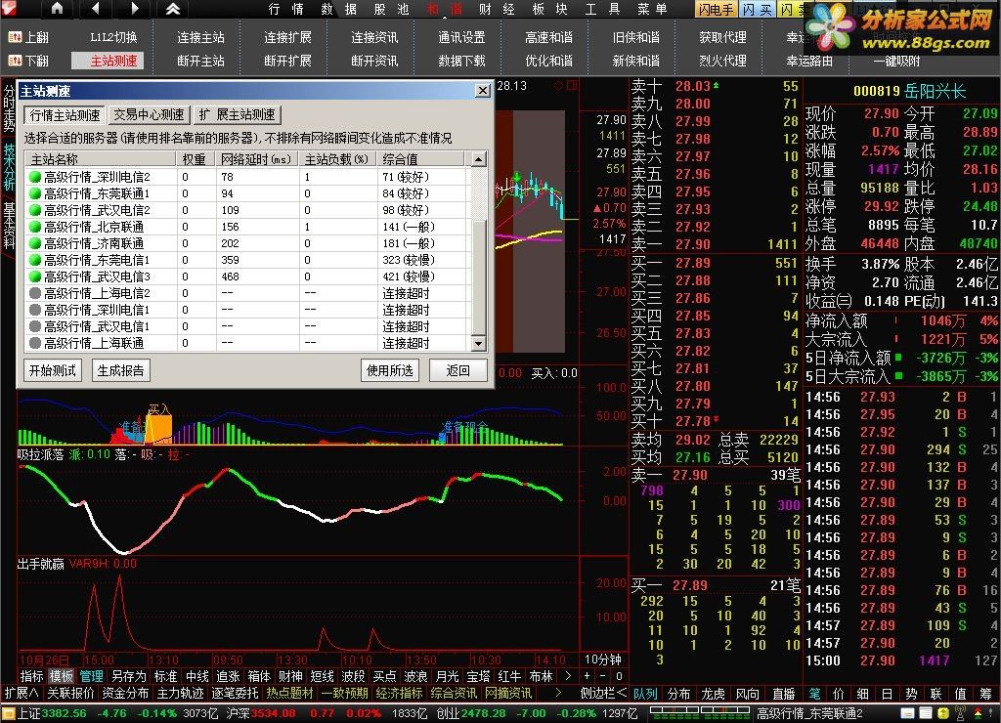Click the 0 reset button under chart
Image resolution: width=1001 pixels, height=723 pixels.
[x=619, y=676]
